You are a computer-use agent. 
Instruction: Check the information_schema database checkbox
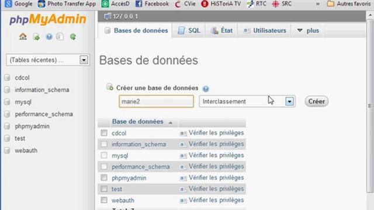(104, 144)
